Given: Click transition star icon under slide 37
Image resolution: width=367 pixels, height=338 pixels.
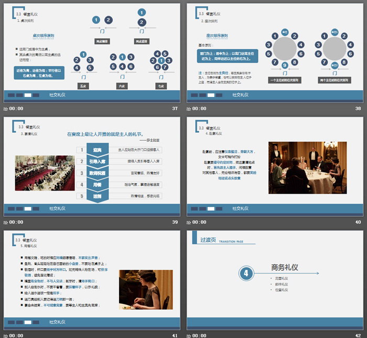Looking at the screenshot, I should (6, 109).
